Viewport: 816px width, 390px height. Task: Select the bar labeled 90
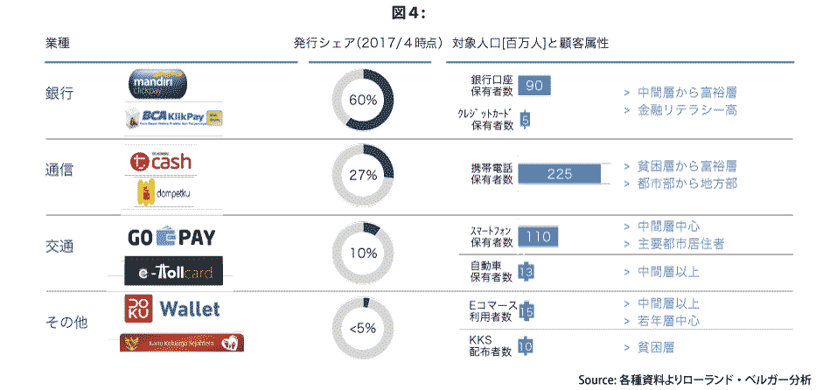534,86
